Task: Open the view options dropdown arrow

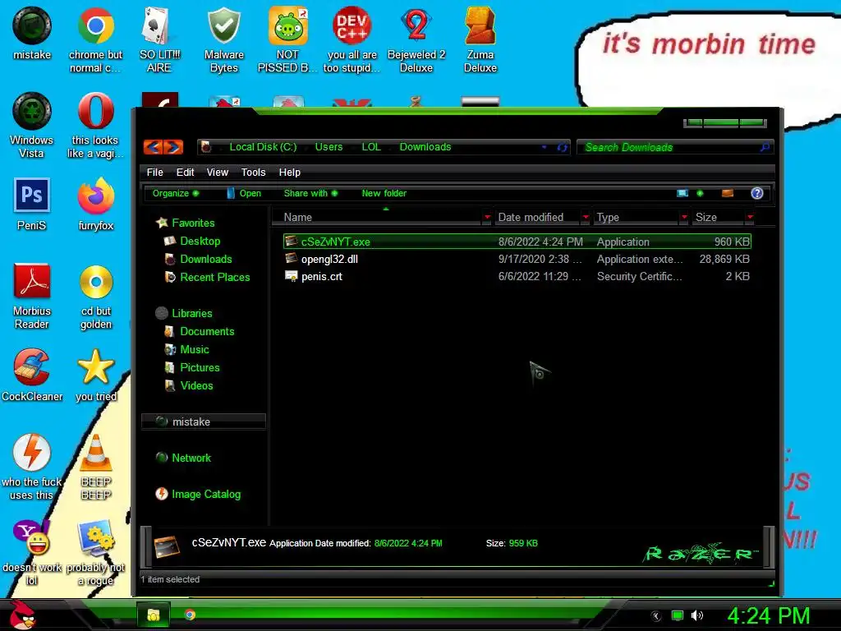Action: pos(700,193)
